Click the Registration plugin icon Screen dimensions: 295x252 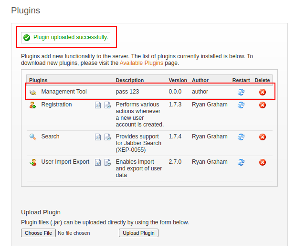pos(33,105)
